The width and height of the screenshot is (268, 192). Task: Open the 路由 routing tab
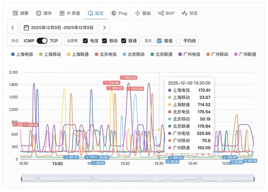tap(143, 13)
